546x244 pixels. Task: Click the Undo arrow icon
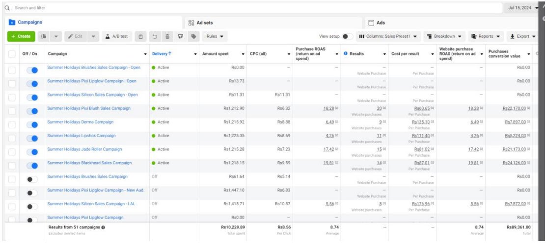pyautogui.click(x=155, y=36)
